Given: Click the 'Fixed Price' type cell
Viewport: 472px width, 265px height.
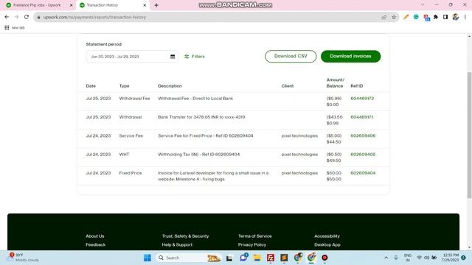Looking at the screenshot, I should [131, 173].
